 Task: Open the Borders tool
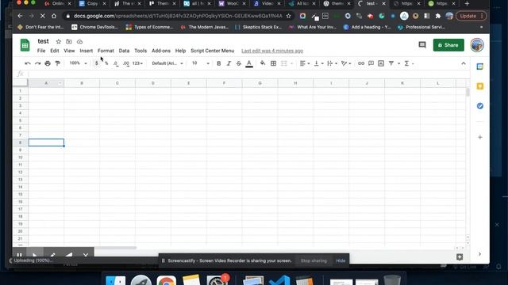click(273, 63)
